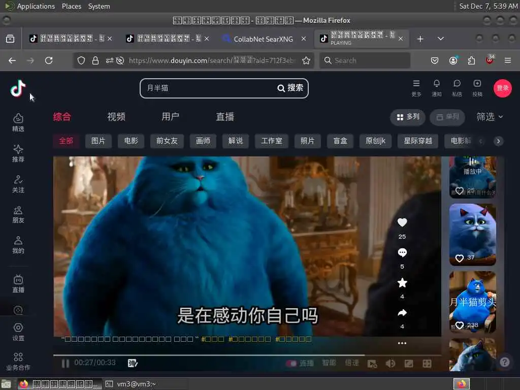
Task: Open the danmaku comment settings icon
Action: (x=133, y=363)
